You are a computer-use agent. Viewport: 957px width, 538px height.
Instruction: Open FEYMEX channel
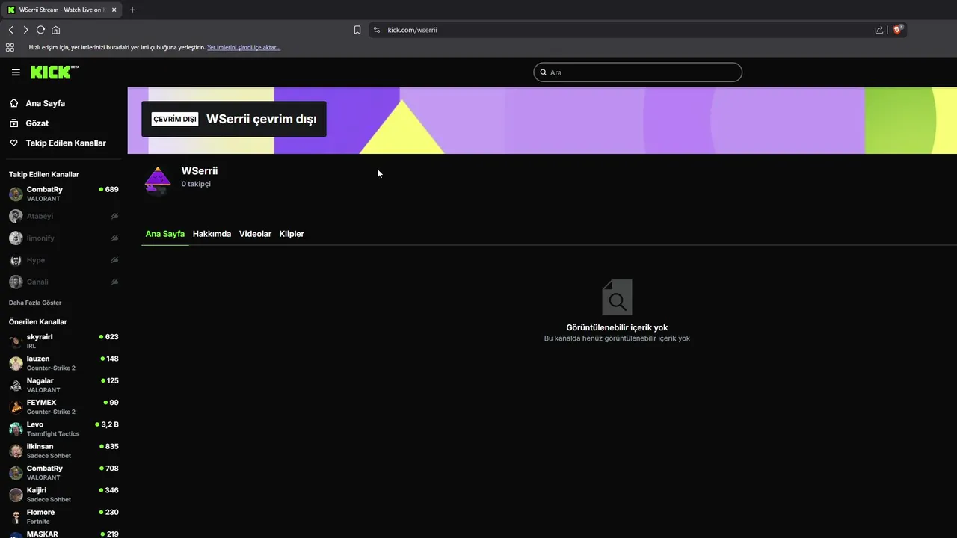pyautogui.click(x=64, y=407)
